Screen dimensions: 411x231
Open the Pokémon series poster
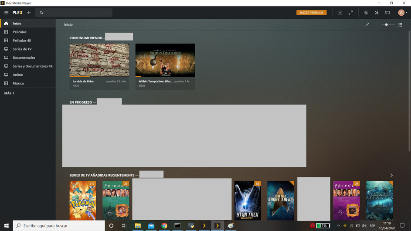(83, 200)
